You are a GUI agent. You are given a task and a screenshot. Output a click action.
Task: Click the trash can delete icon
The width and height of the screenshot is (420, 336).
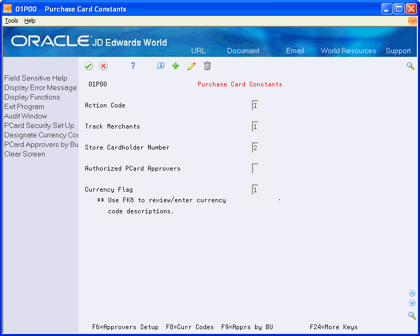[x=207, y=66]
